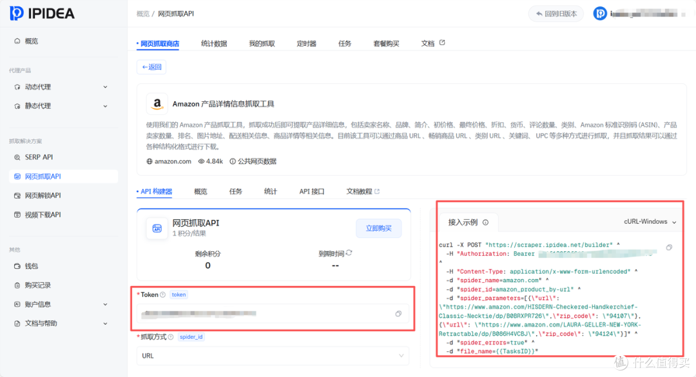Click the amazon.com globe icon
This screenshot has width=696, height=377.
150,162
